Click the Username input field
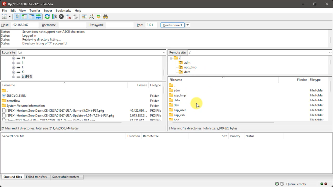The image size is (333, 187). (x=73, y=25)
